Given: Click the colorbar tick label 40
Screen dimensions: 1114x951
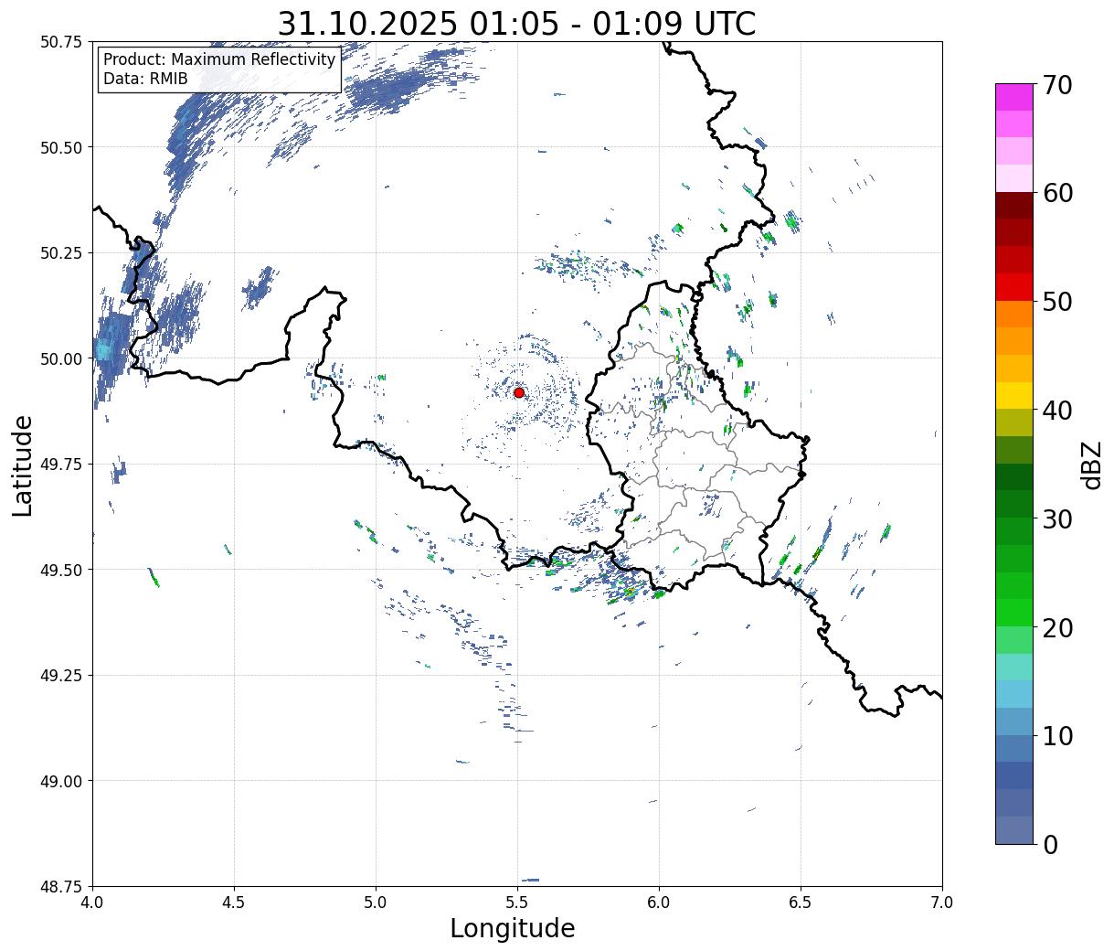Looking at the screenshot, I should (x=1057, y=410).
